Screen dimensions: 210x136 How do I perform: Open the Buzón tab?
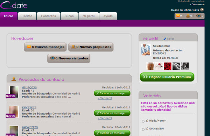pos(69,16)
